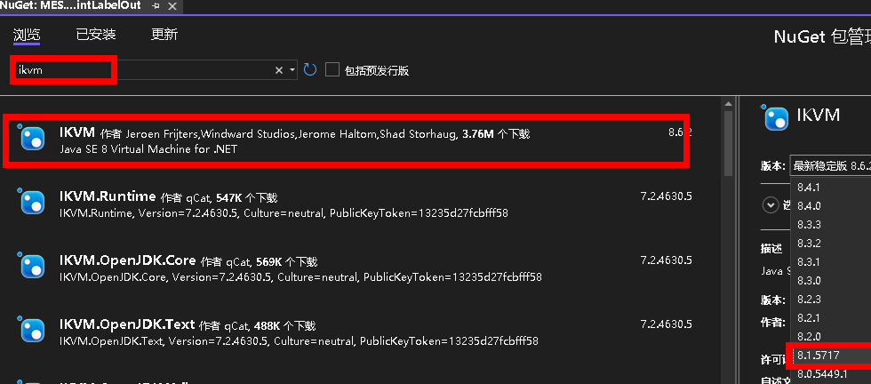This screenshot has width=871, height=384.
Task: Enable include prerelease checkbox
Action: click(332, 70)
